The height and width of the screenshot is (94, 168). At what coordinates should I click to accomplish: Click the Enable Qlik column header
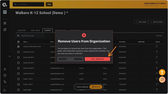(x=141, y=42)
